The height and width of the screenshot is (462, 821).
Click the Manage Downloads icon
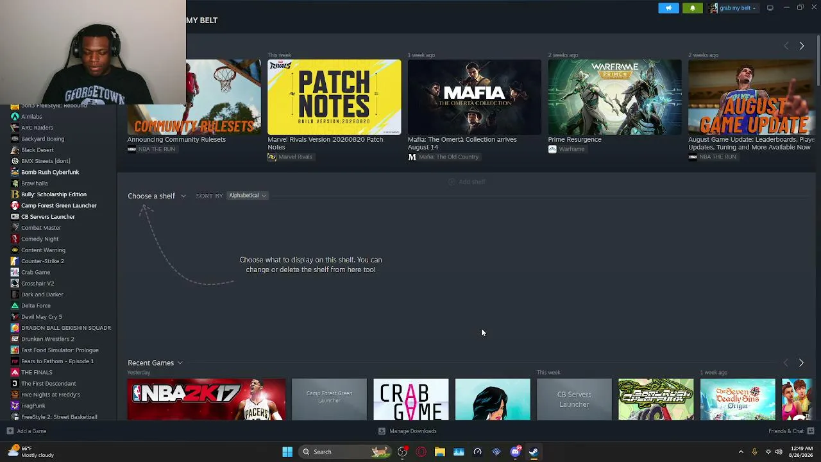(x=382, y=431)
